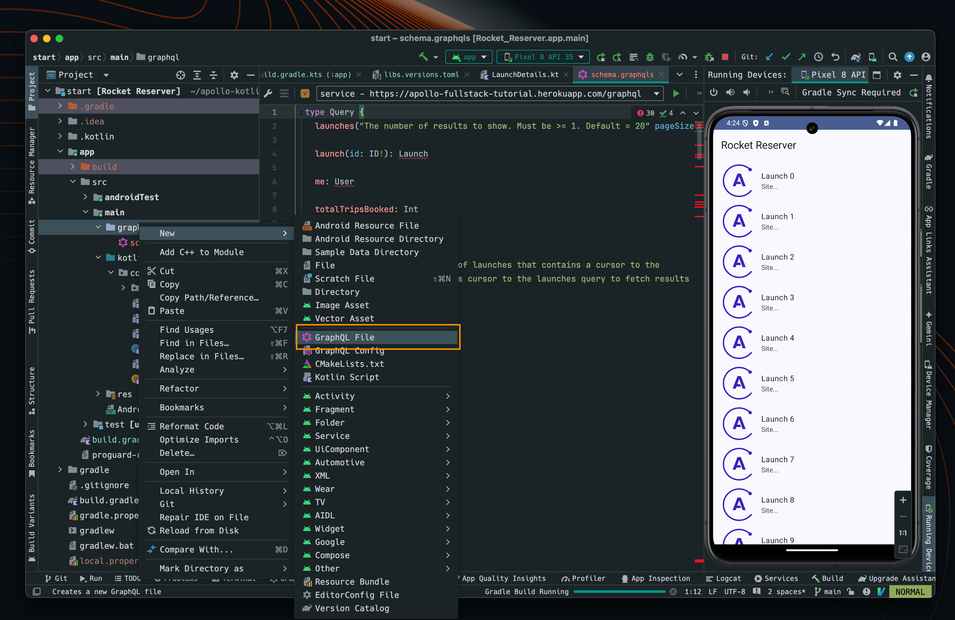Open the Logcat tool window button
This screenshot has width=955, height=620.
pyautogui.click(x=724, y=578)
